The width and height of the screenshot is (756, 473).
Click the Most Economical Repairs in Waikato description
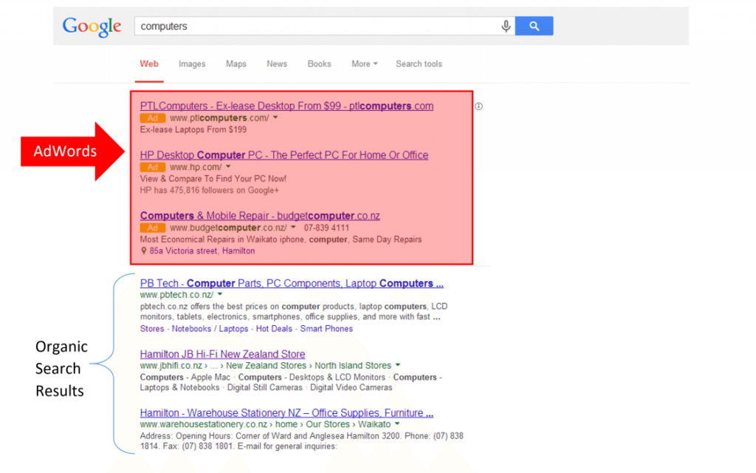281,240
